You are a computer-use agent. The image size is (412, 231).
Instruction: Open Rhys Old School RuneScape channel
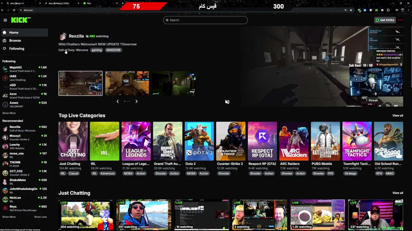pyautogui.click(x=24, y=208)
